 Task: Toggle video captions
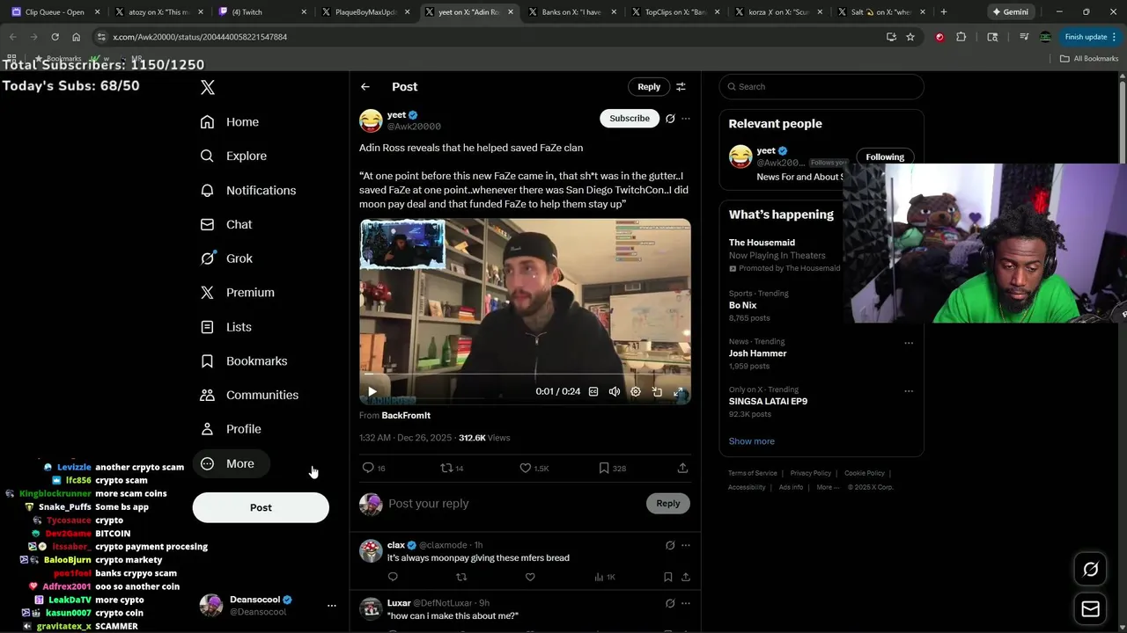tap(593, 392)
